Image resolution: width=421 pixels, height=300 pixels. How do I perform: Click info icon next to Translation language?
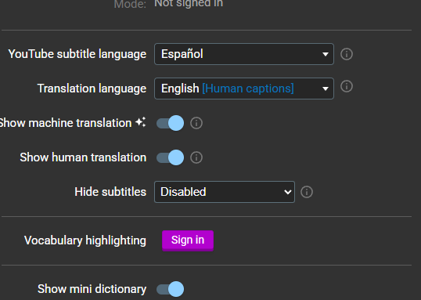coord(347,86)
